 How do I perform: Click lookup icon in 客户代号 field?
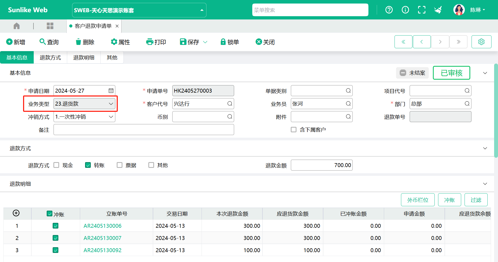pyautogui.click(x=230, y=104)
